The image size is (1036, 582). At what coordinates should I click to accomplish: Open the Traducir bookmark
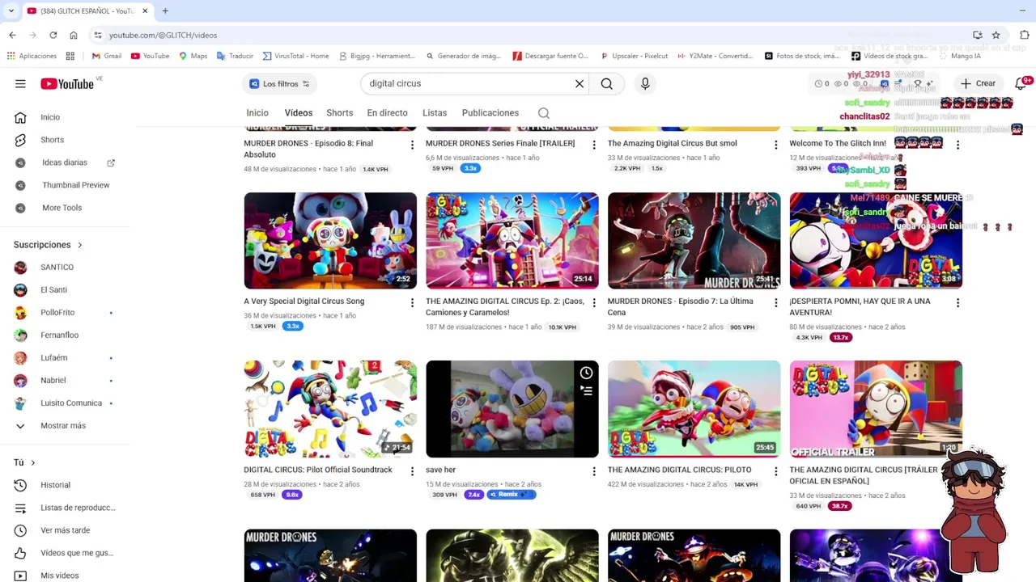point(235,56)
